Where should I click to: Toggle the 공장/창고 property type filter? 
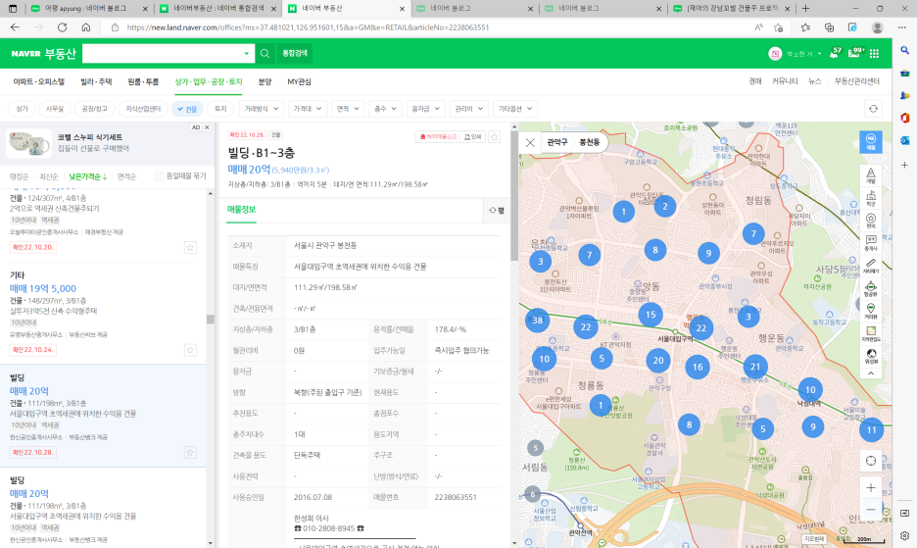coord(94,108)
